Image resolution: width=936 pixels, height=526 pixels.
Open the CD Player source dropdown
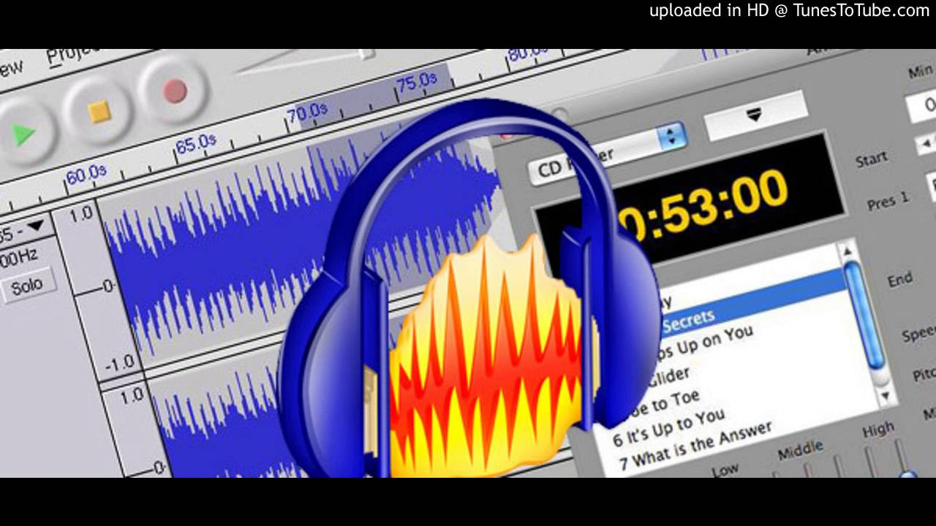coord(607,153)
